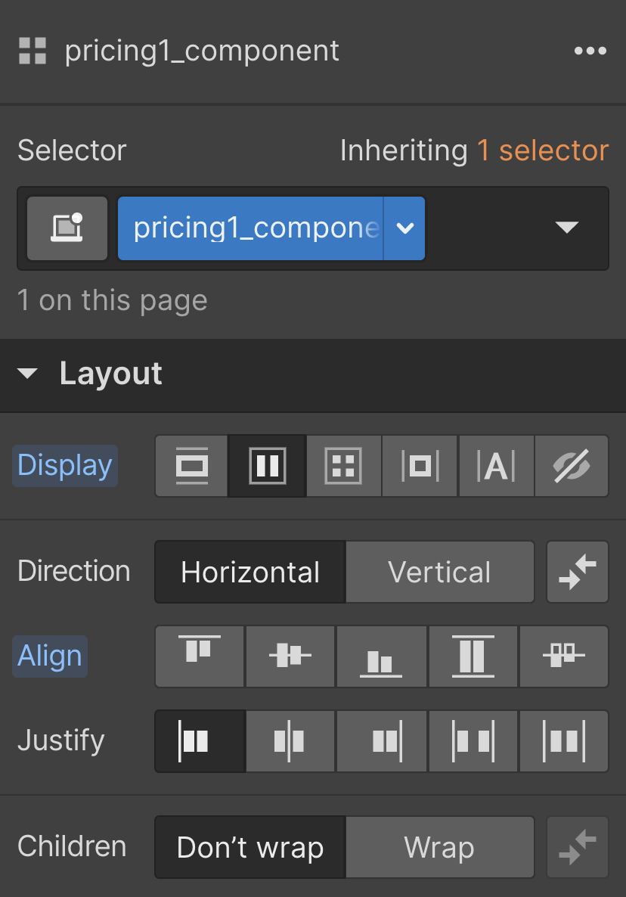Select Wrap for children
This screenshot has height=897, width=626.
[x=439, y=847]
